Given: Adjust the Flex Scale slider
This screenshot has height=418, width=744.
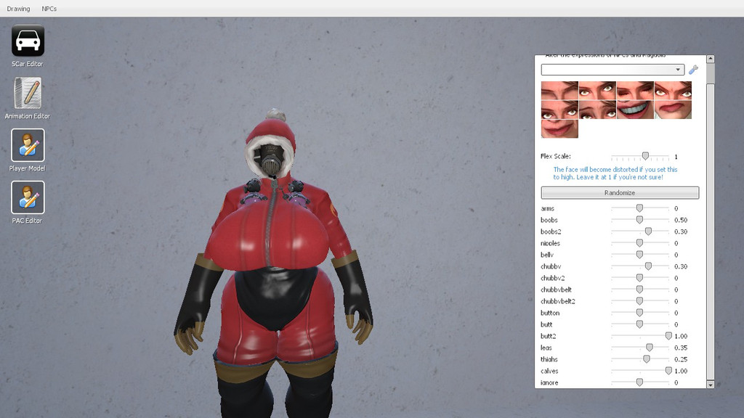Looking at the screenshot, I should tap(645, 156).
